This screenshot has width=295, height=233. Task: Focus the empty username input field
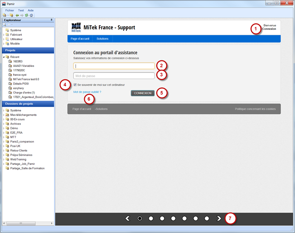(x=114, y=66)
